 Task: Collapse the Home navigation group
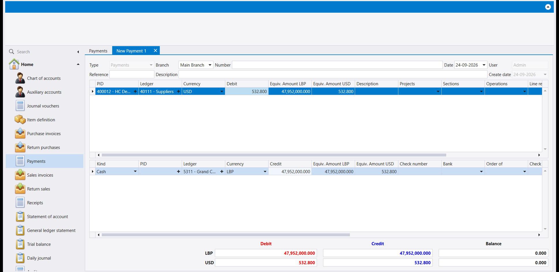tap(78, 64)
